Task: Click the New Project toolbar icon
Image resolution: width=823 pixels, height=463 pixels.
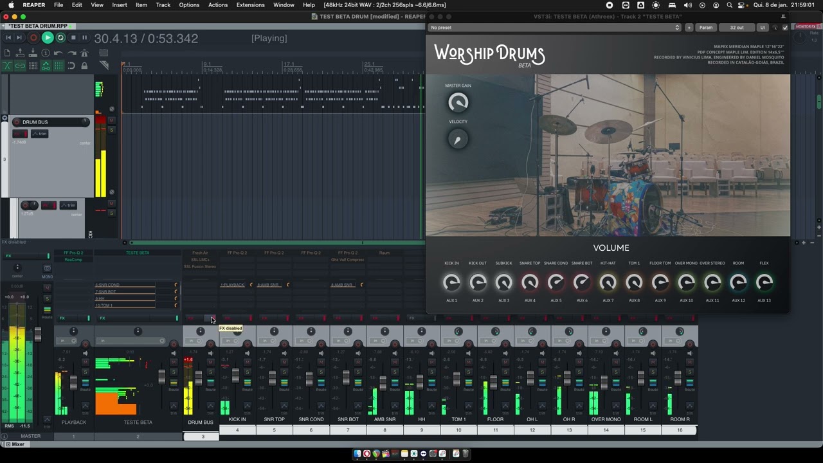Action: [8, 53]
